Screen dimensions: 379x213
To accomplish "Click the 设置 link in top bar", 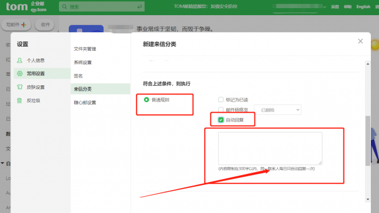I will tap(335, 7).
